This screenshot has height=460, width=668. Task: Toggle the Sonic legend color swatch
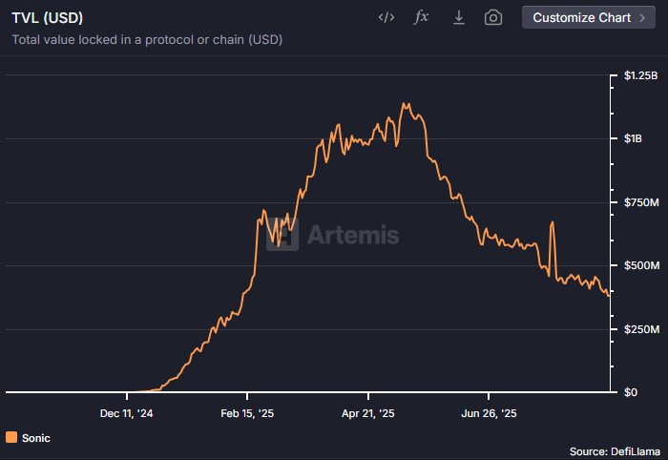(11, 437)
